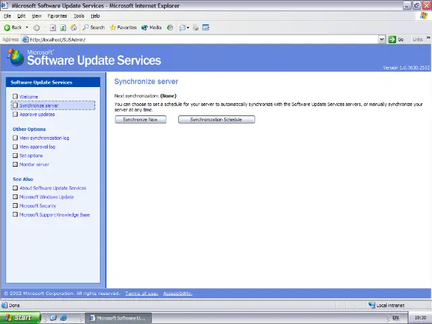Click the Windows flag logo throbber
The height and width of the screenshot is (324, 432).
coord(424,16)
